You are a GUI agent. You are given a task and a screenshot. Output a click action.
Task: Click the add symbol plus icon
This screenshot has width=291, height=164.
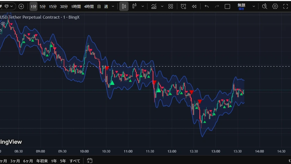click(21, 6)
